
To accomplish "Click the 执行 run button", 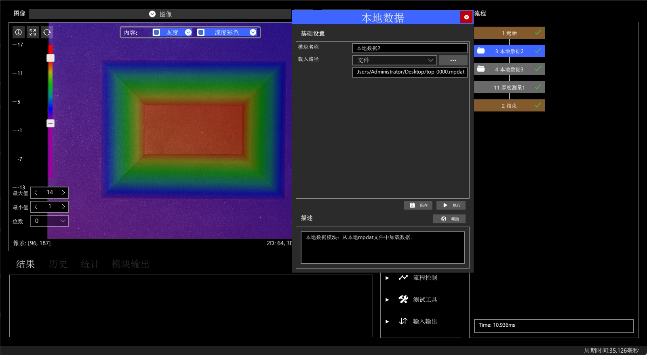I will (x=451, y=205).
